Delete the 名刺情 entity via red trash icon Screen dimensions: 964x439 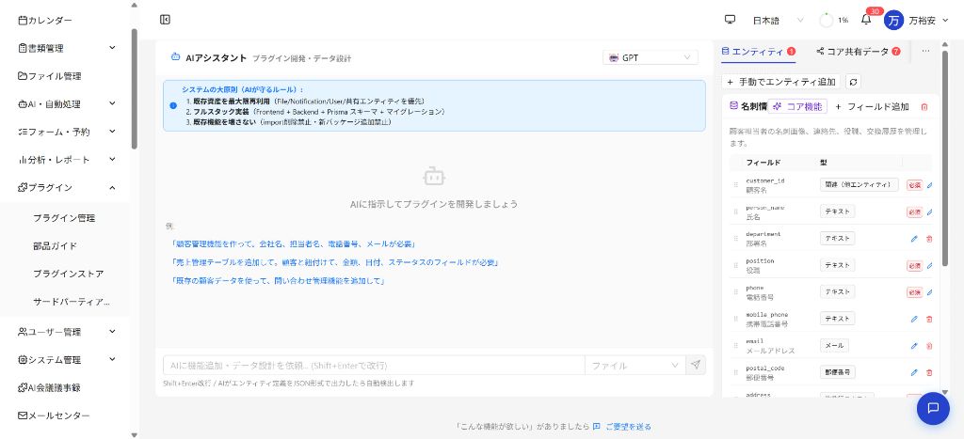pyautogui.click(x=924, y=107)
